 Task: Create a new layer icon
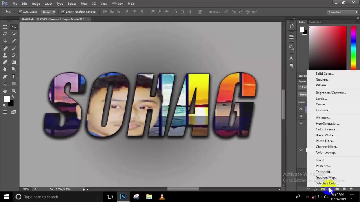(x=344, y=189)
